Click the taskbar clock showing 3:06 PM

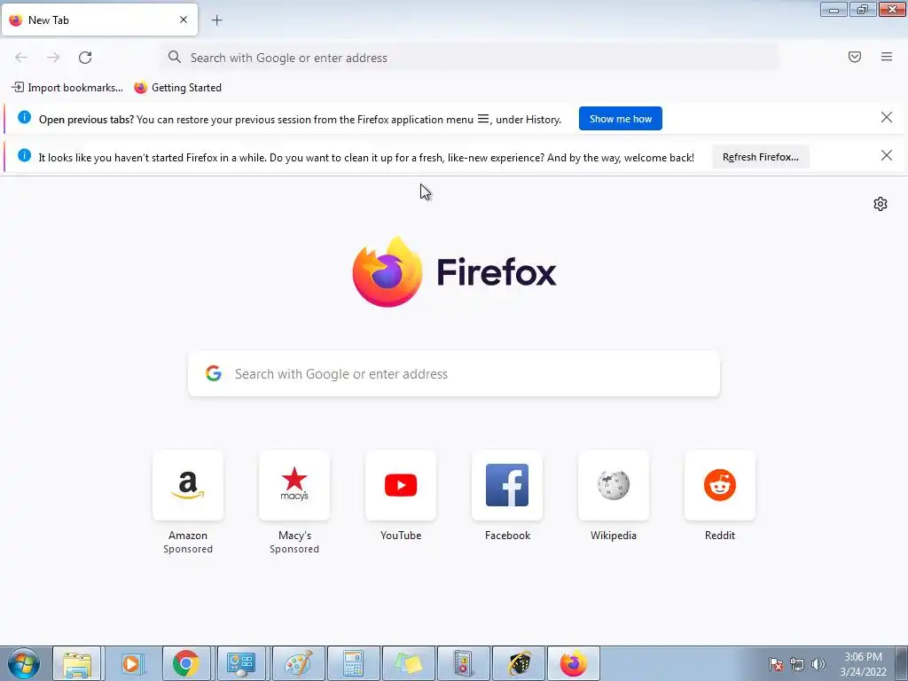863,663
